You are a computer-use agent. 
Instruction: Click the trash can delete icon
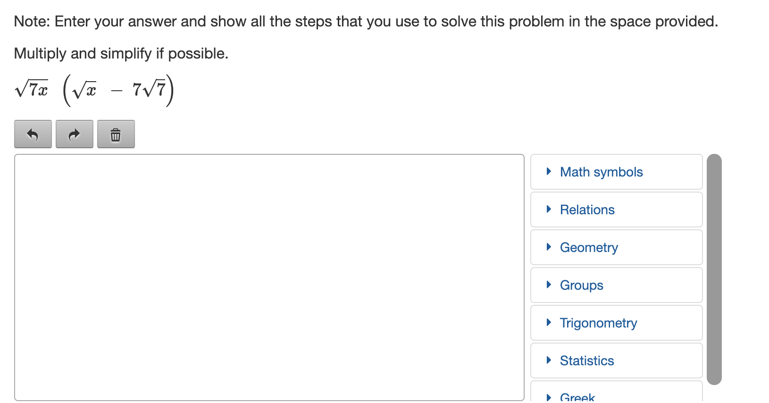[x=116, y=134]
